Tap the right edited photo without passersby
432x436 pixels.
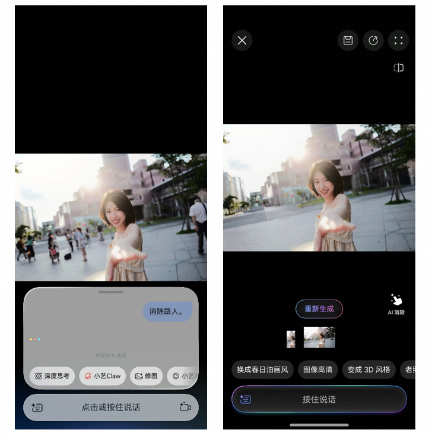pos(319,187)
